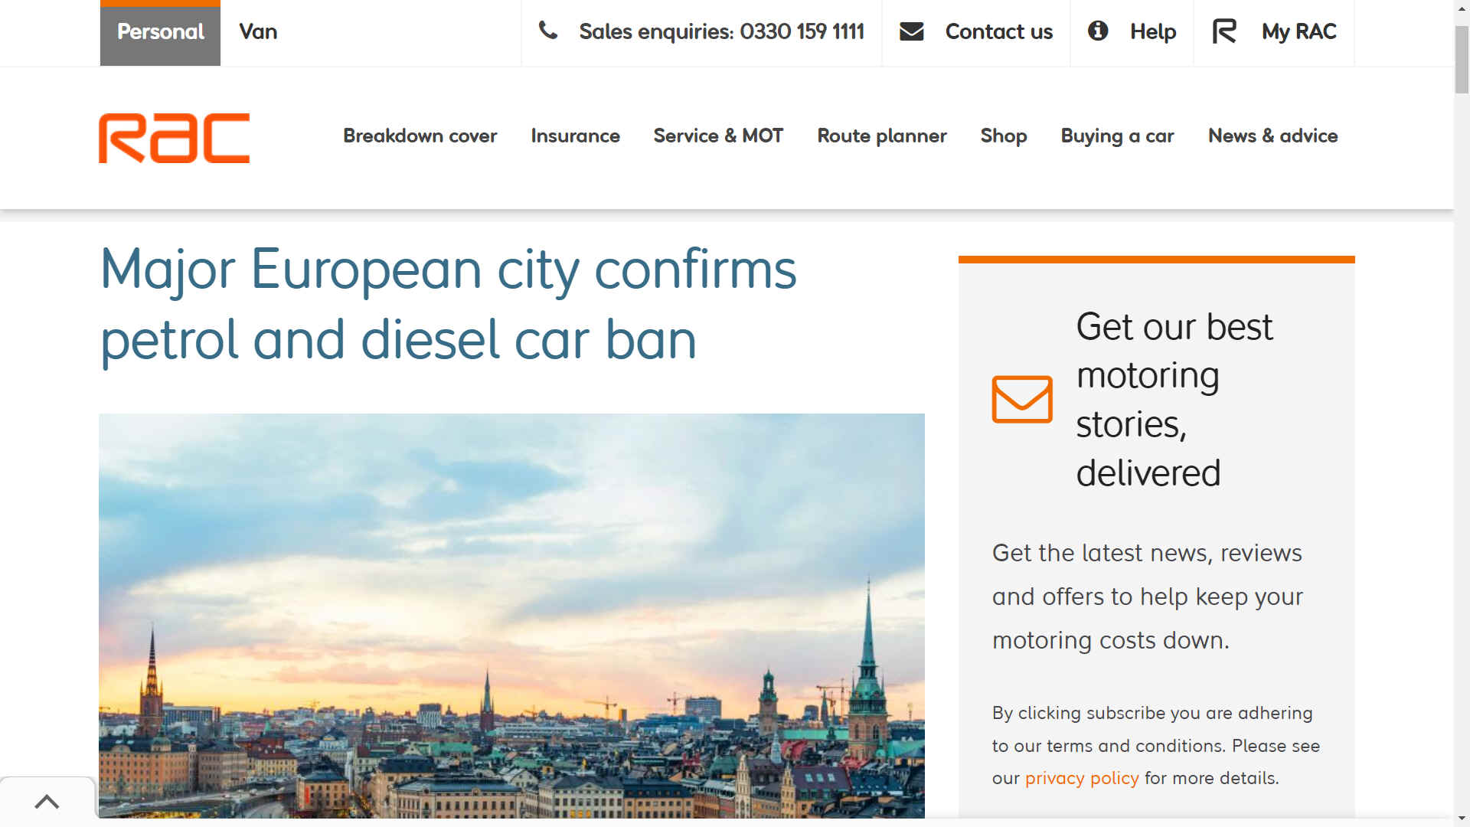Select the Personal tab

160,33
